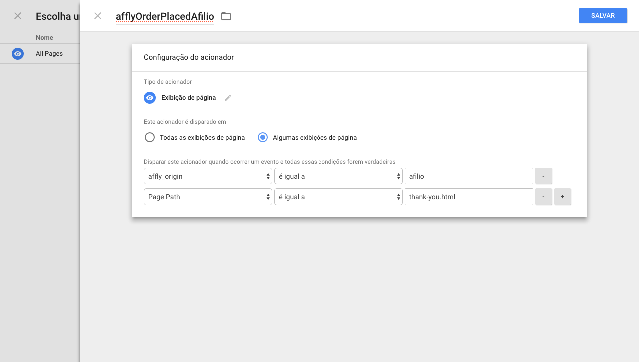This screenshot has width=639, height=362.
Task: Click the folder icon beside trigger name
Action: coord(226,16)
